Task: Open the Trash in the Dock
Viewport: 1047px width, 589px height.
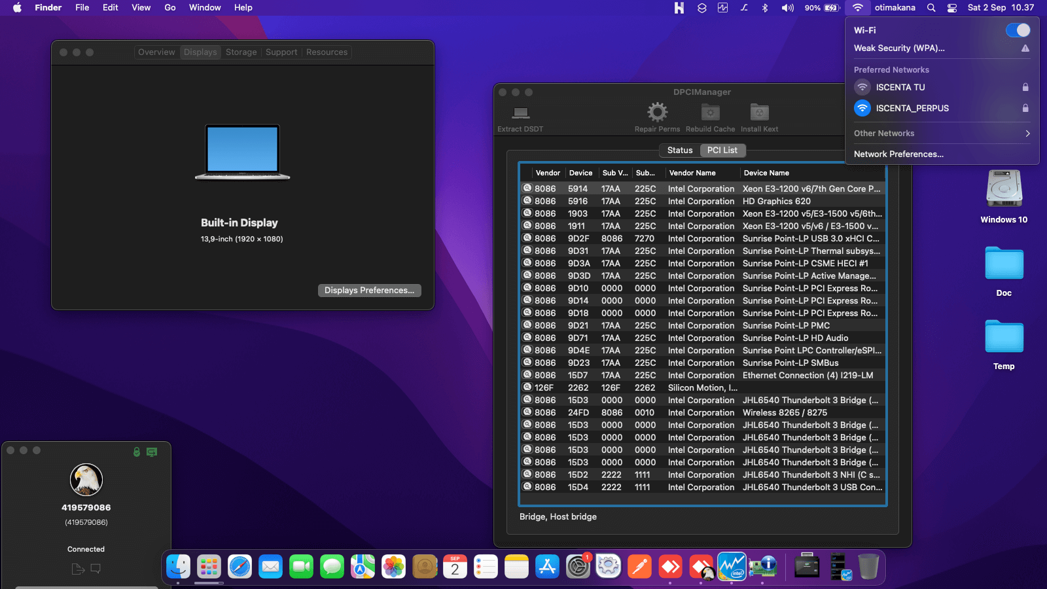Action: tap(868, 567)
